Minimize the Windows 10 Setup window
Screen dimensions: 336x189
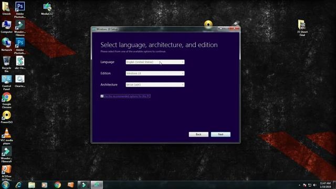tap(220, 28)
